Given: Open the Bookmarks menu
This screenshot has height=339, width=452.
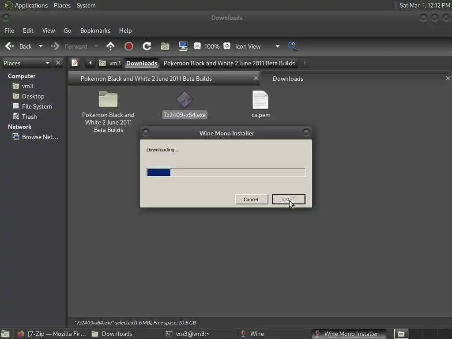Looking at the screenshot, I should pos(95,30).
